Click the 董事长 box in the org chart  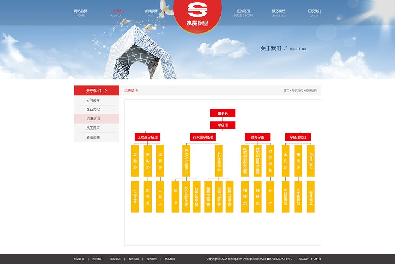(222, 113)
